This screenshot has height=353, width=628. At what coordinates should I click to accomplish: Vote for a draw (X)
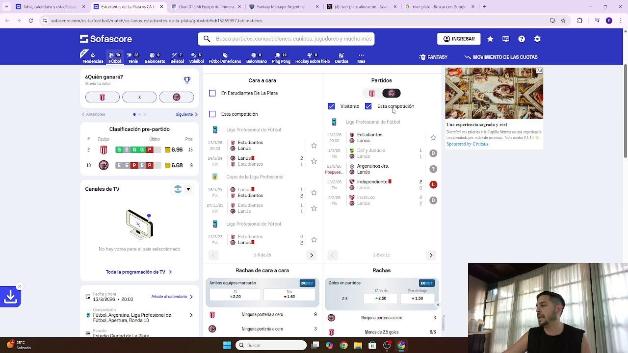point(139,97)
